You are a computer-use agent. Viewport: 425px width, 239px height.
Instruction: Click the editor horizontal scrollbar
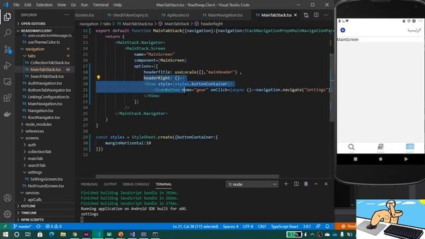tap(187, 177)
